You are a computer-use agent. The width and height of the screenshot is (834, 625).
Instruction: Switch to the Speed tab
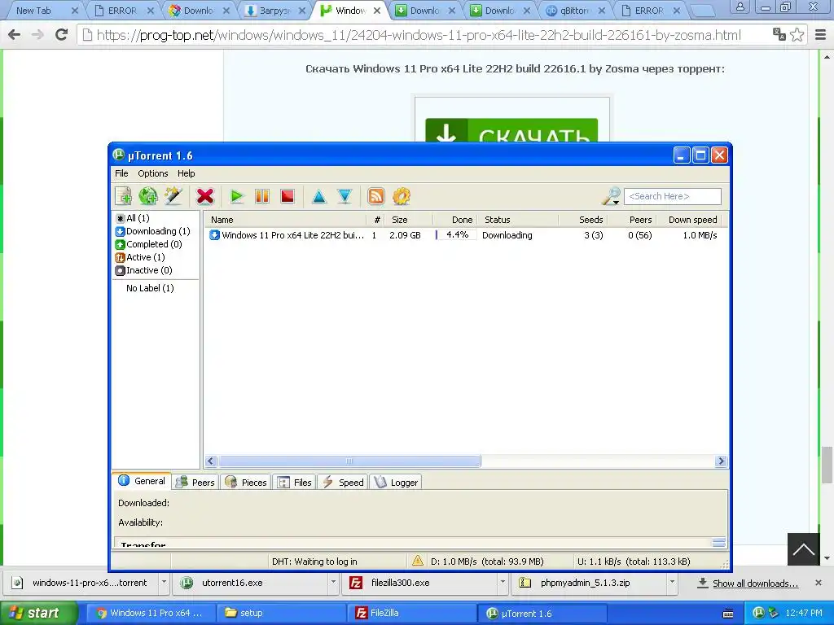coord(343,482)
